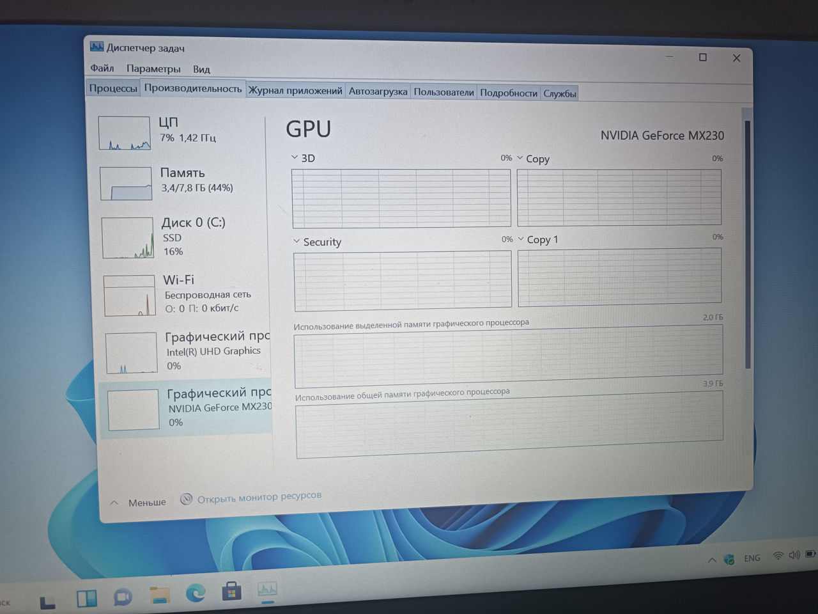
Task: Open Microsoft Store from the taskbar
Action: click(231, 592)
